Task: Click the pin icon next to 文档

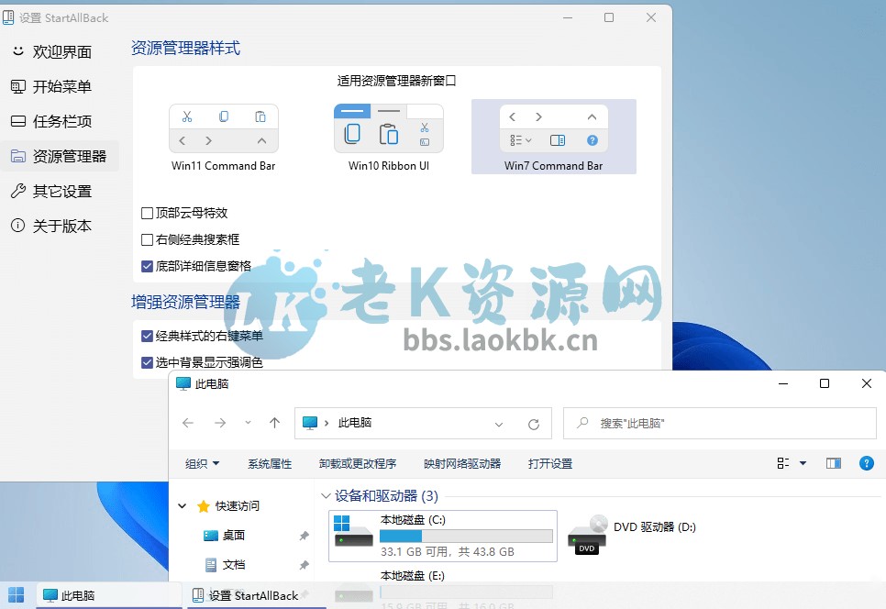Action: point(304,565)
